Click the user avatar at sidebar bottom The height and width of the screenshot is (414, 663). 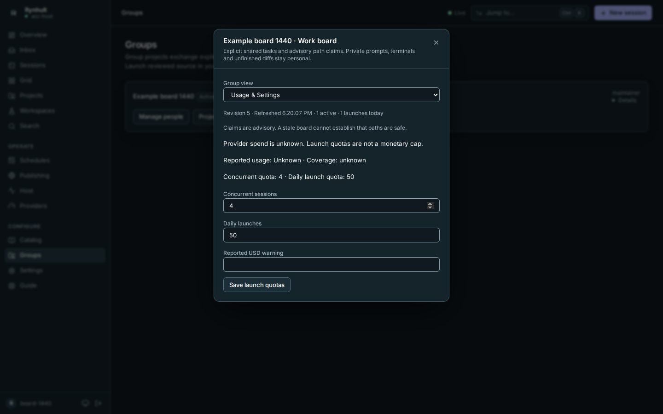[12, 403]
